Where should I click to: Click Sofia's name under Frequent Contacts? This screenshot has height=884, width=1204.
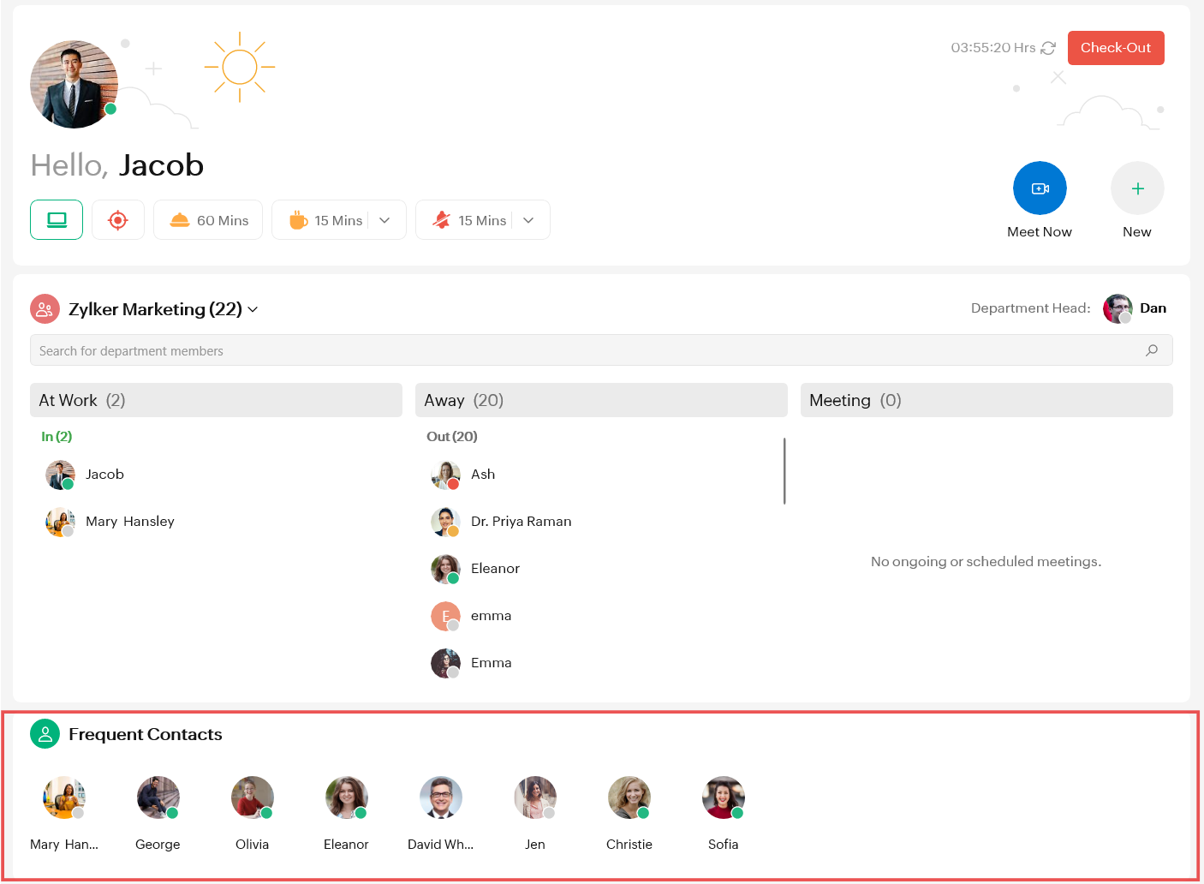(724, 845)
